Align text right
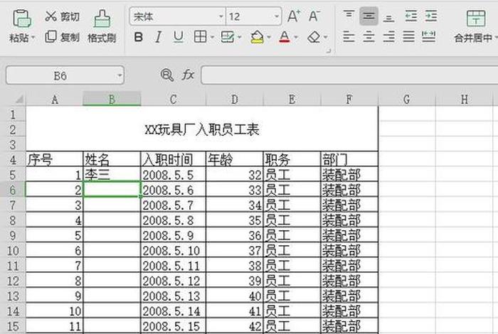498x334 pixels. (388, 37)
